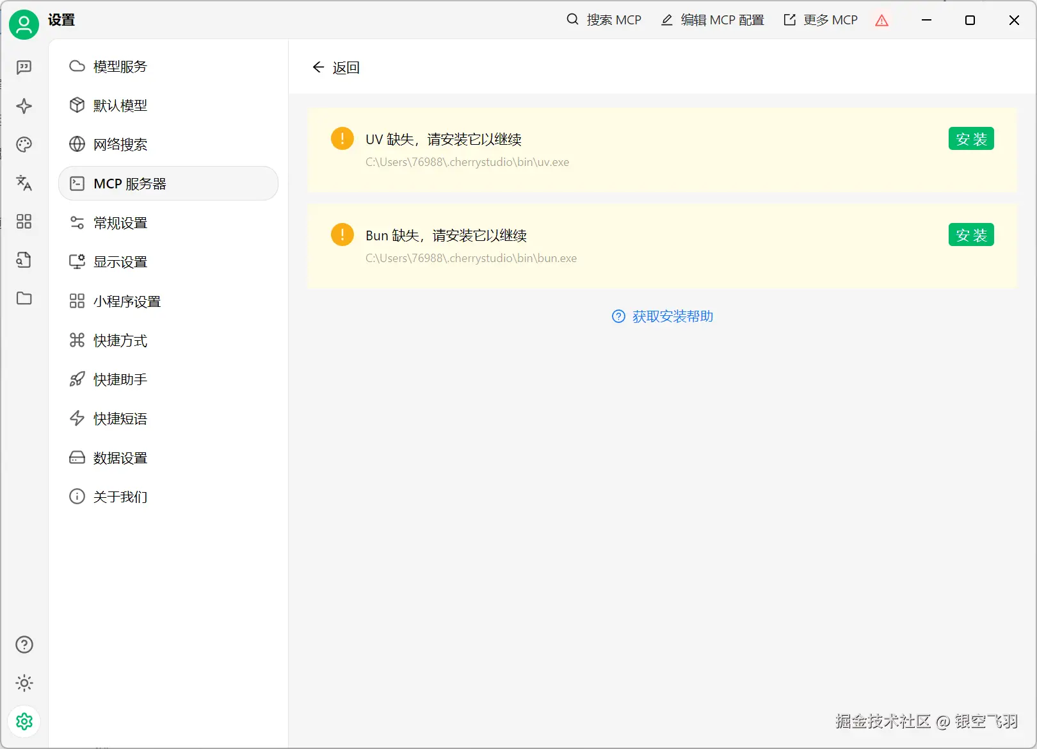Click the 编辑 MCP 配置 button
This screenshot has width=1037, height=749.
[712, 20]
